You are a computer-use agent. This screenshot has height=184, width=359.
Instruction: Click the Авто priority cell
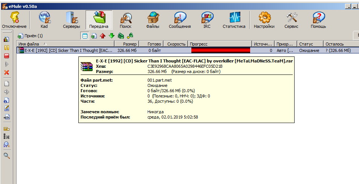[284, 50]
